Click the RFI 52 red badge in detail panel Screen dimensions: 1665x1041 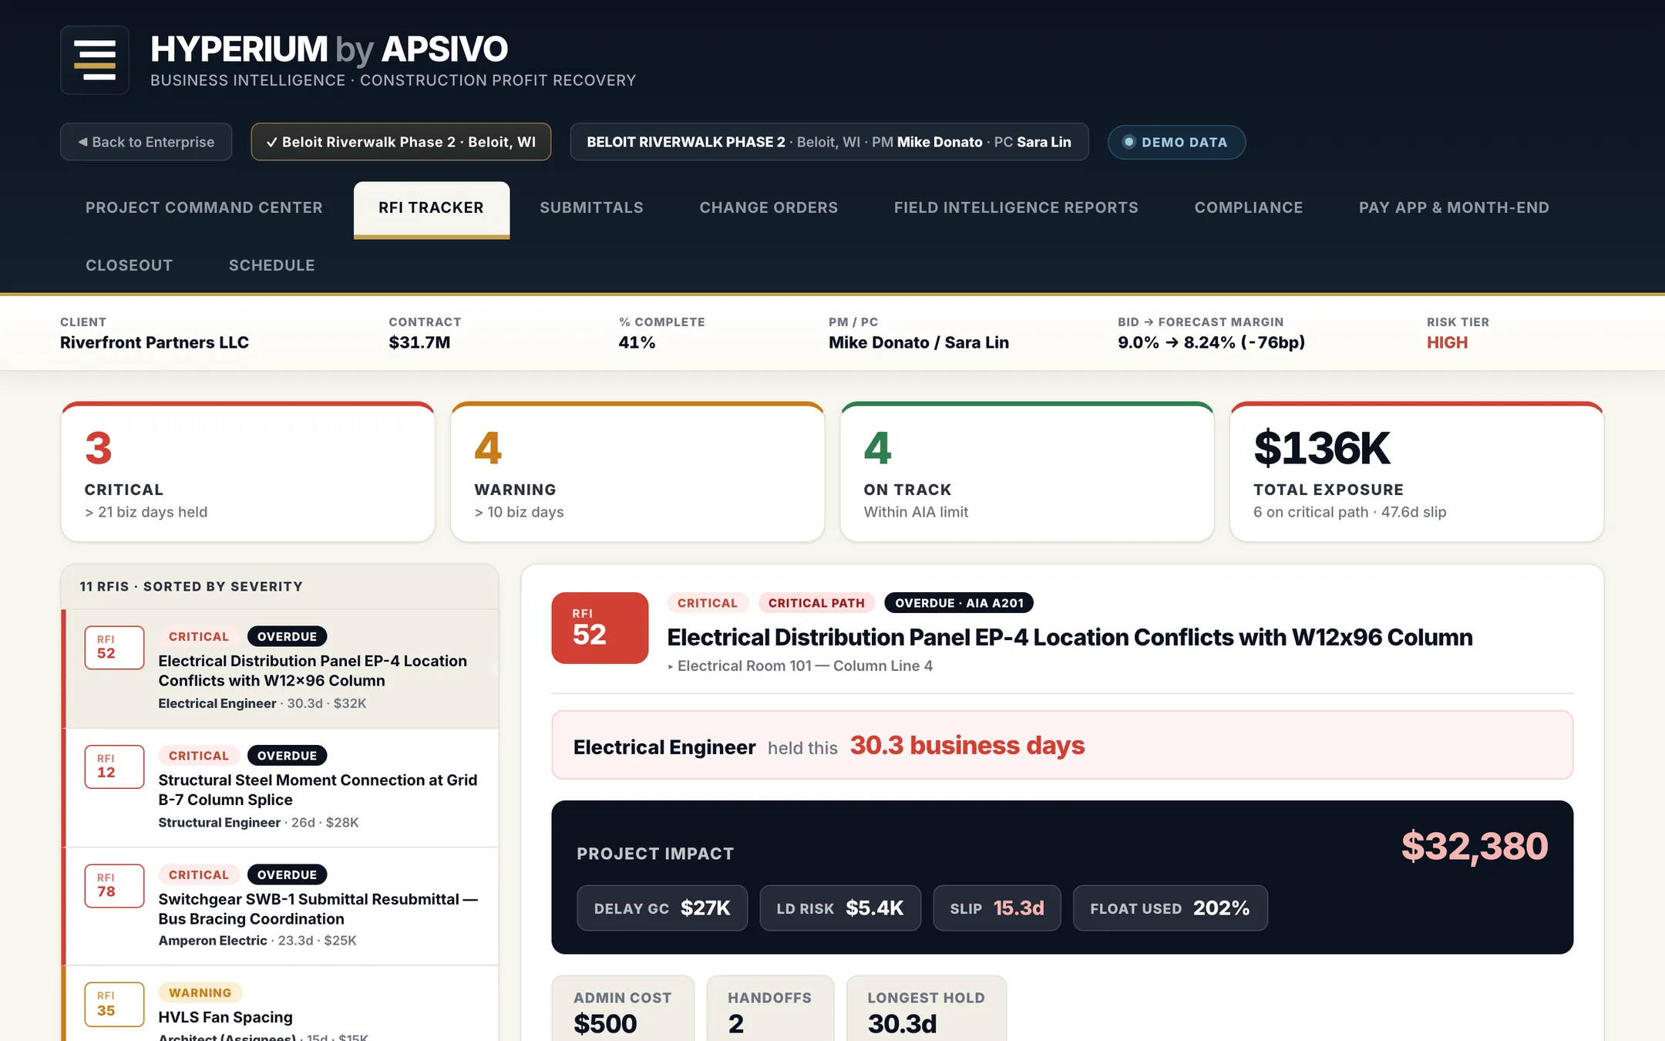(x=600, y=628)
